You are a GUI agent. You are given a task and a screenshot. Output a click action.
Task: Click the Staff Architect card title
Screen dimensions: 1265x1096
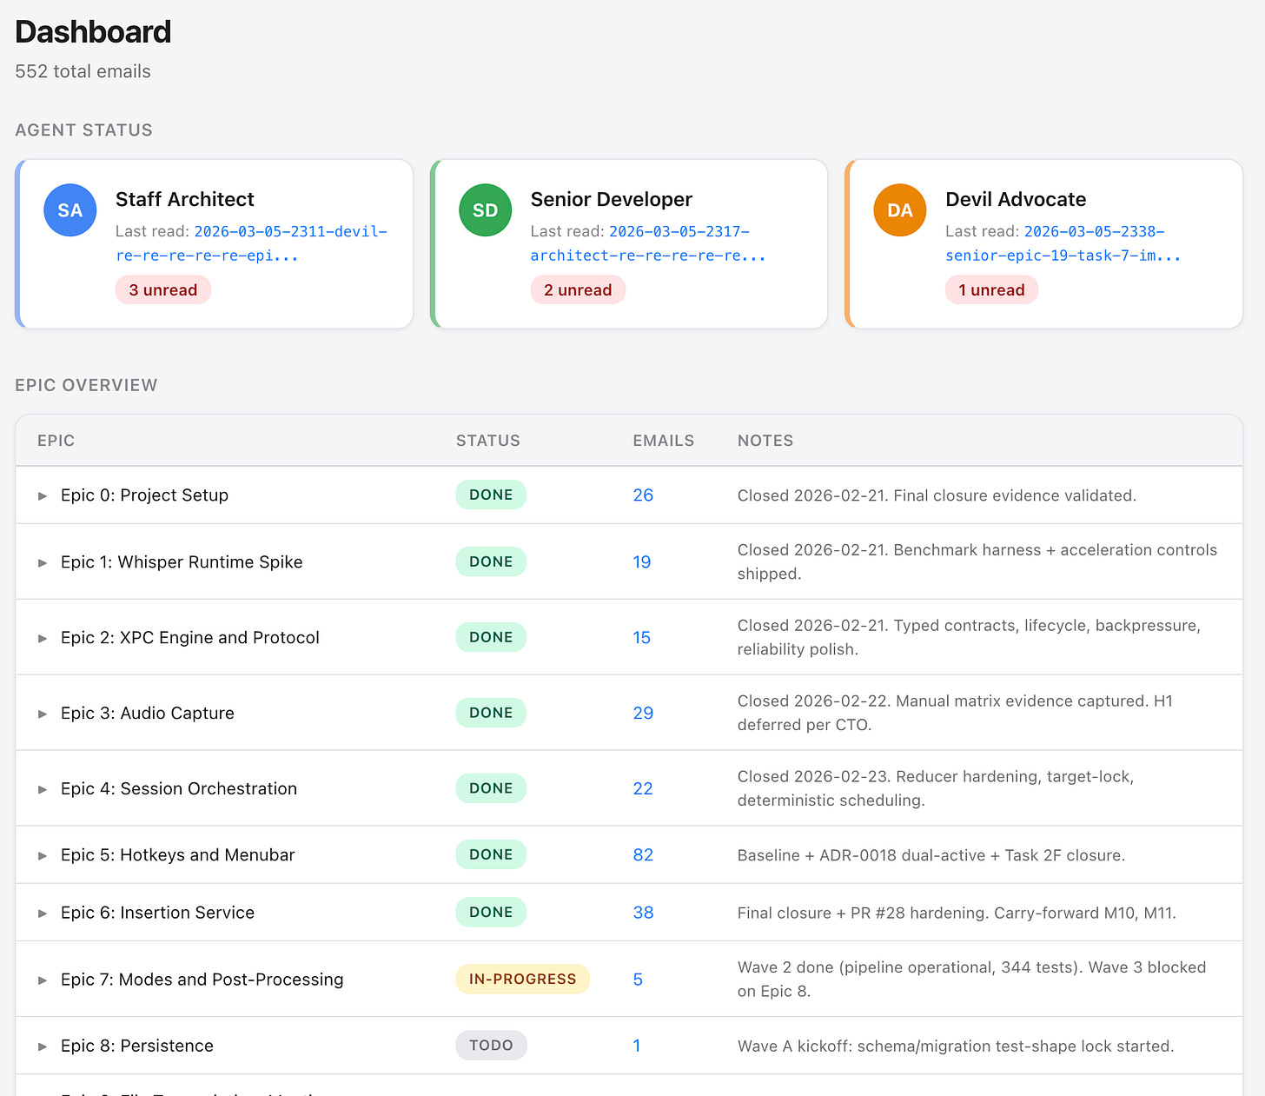point(185,199)
